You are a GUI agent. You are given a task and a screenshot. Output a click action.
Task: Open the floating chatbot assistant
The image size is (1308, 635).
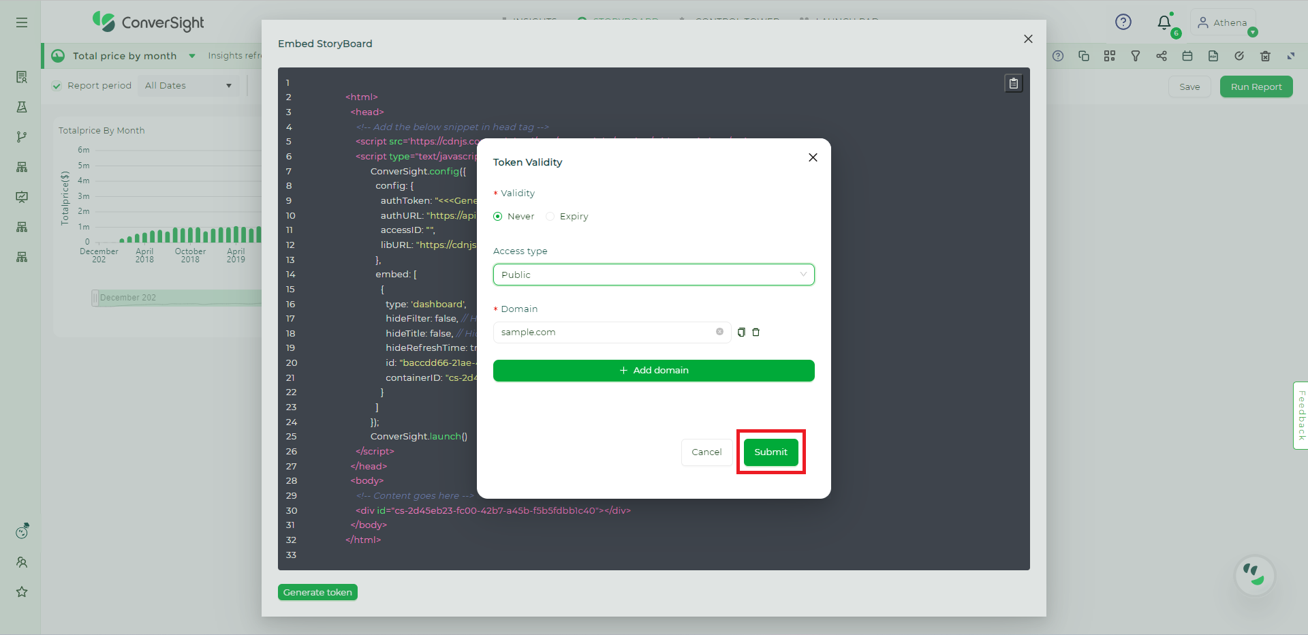(x=1254, y=576)
